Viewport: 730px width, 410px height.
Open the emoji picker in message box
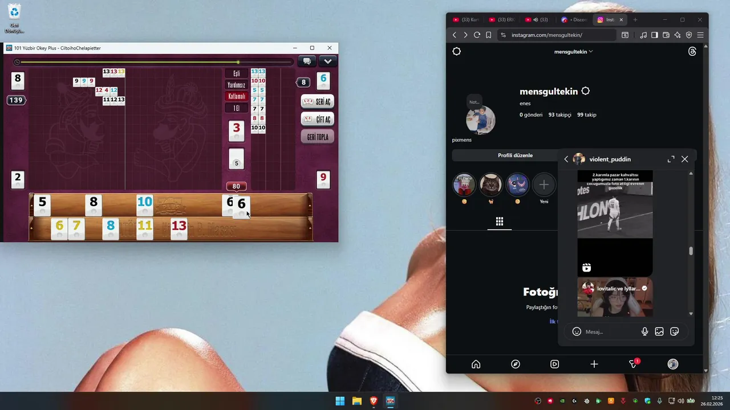coord(577,331)
